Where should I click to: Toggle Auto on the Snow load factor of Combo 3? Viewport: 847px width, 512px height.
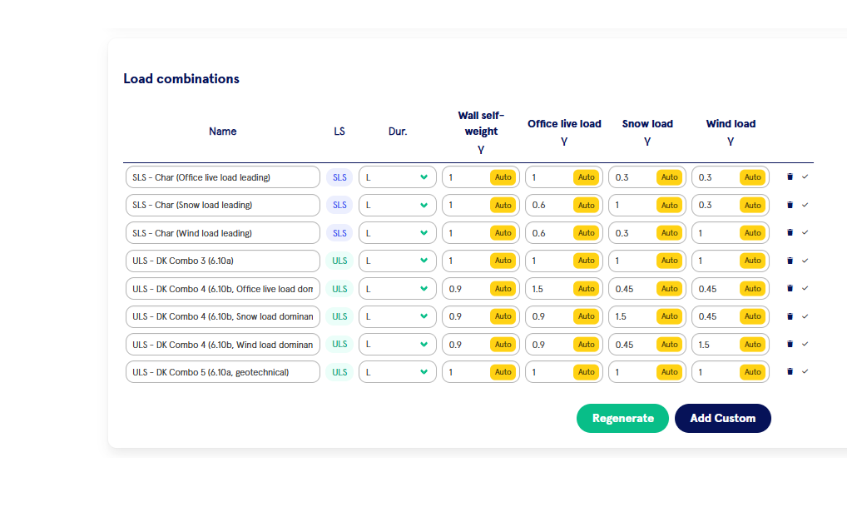(670, 261)
